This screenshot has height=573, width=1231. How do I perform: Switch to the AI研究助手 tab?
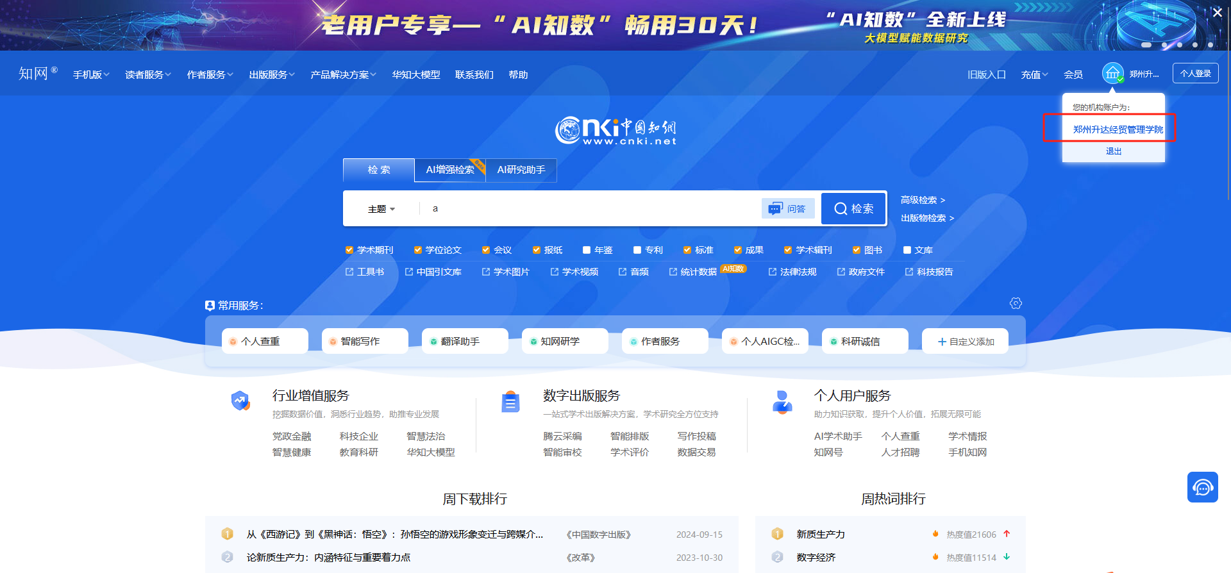point(521,170)
